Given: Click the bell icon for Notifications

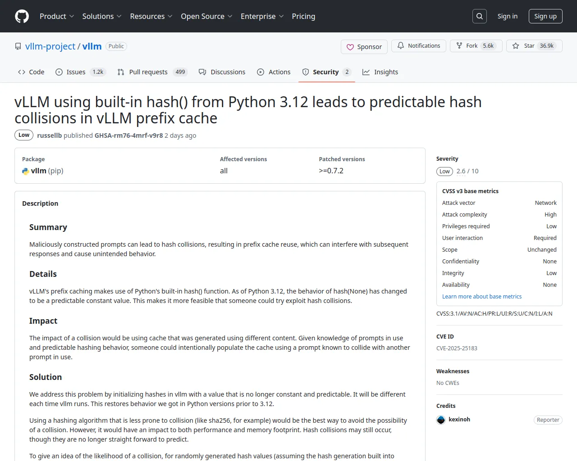Looking at the screenshot, I should tap(401, 46).
